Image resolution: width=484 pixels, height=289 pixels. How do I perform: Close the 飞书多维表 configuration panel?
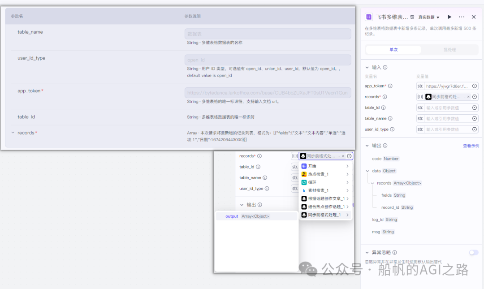[474, 17]
